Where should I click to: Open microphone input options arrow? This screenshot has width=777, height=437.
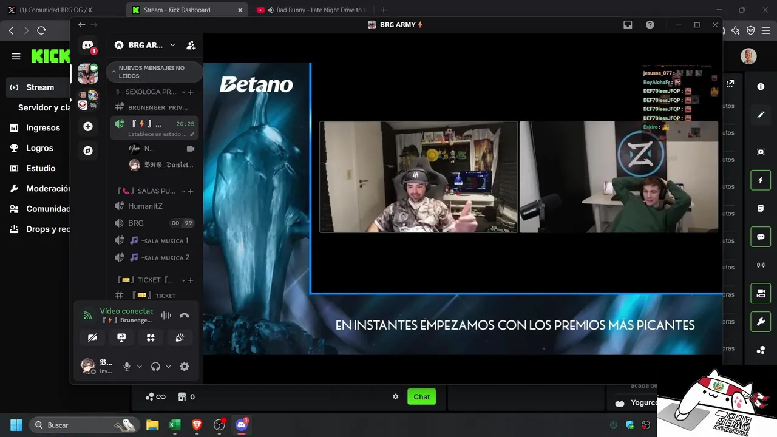(x=139, y=367)
